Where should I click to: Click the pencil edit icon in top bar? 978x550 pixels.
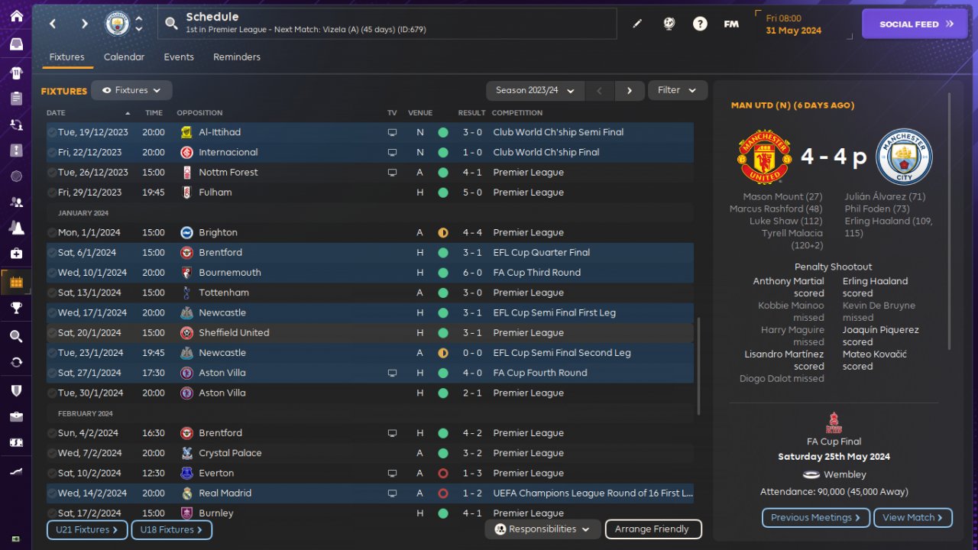[637, 24]
